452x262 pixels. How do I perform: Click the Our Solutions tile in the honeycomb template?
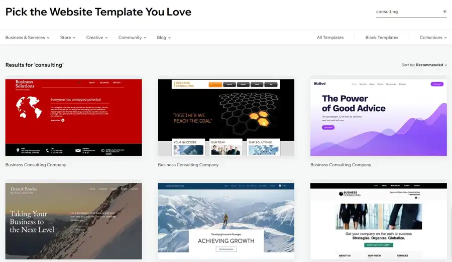point(264,148)
